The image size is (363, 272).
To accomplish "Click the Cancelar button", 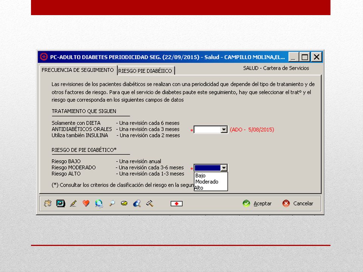I will [x=298, y=204].
